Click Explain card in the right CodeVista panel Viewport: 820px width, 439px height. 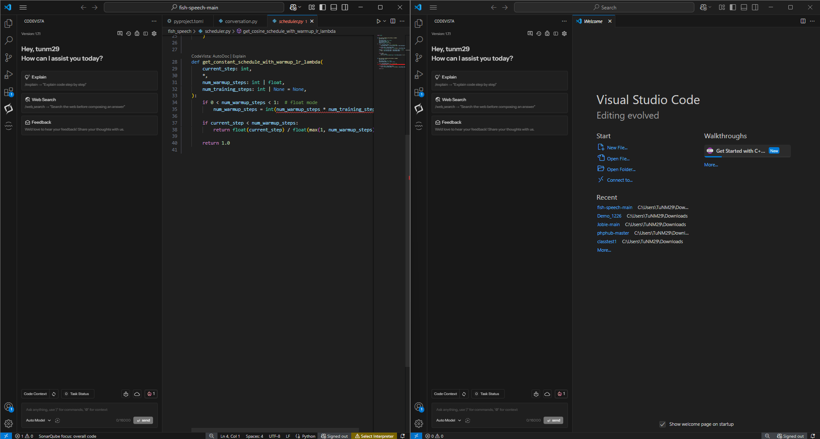coord(500,81)
